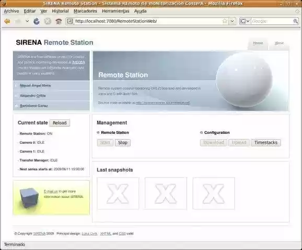Click the Firefox throbber activity icon
Screen dimensions: 302x250
pyautogui.click(x=298, y=11)
